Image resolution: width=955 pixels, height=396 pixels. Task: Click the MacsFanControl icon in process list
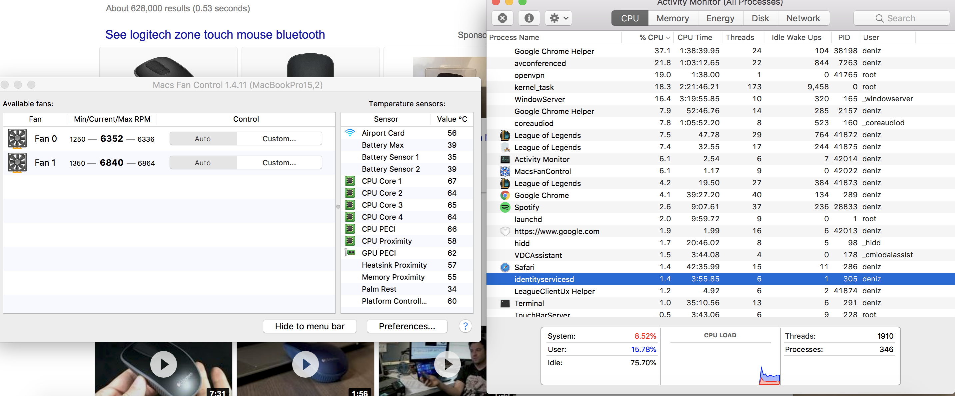click(504, 171)
